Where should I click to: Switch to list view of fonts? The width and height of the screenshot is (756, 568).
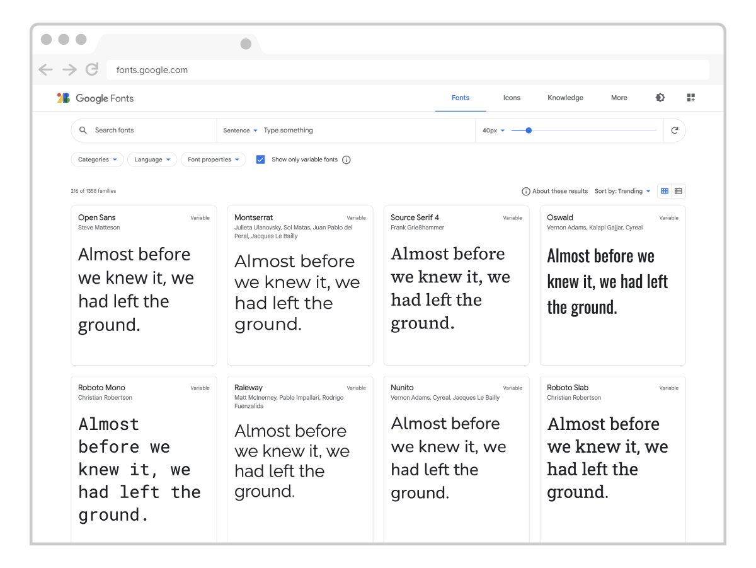click(679, 190)
